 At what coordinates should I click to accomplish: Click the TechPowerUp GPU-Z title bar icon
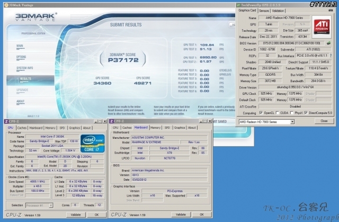coord(239,5)
